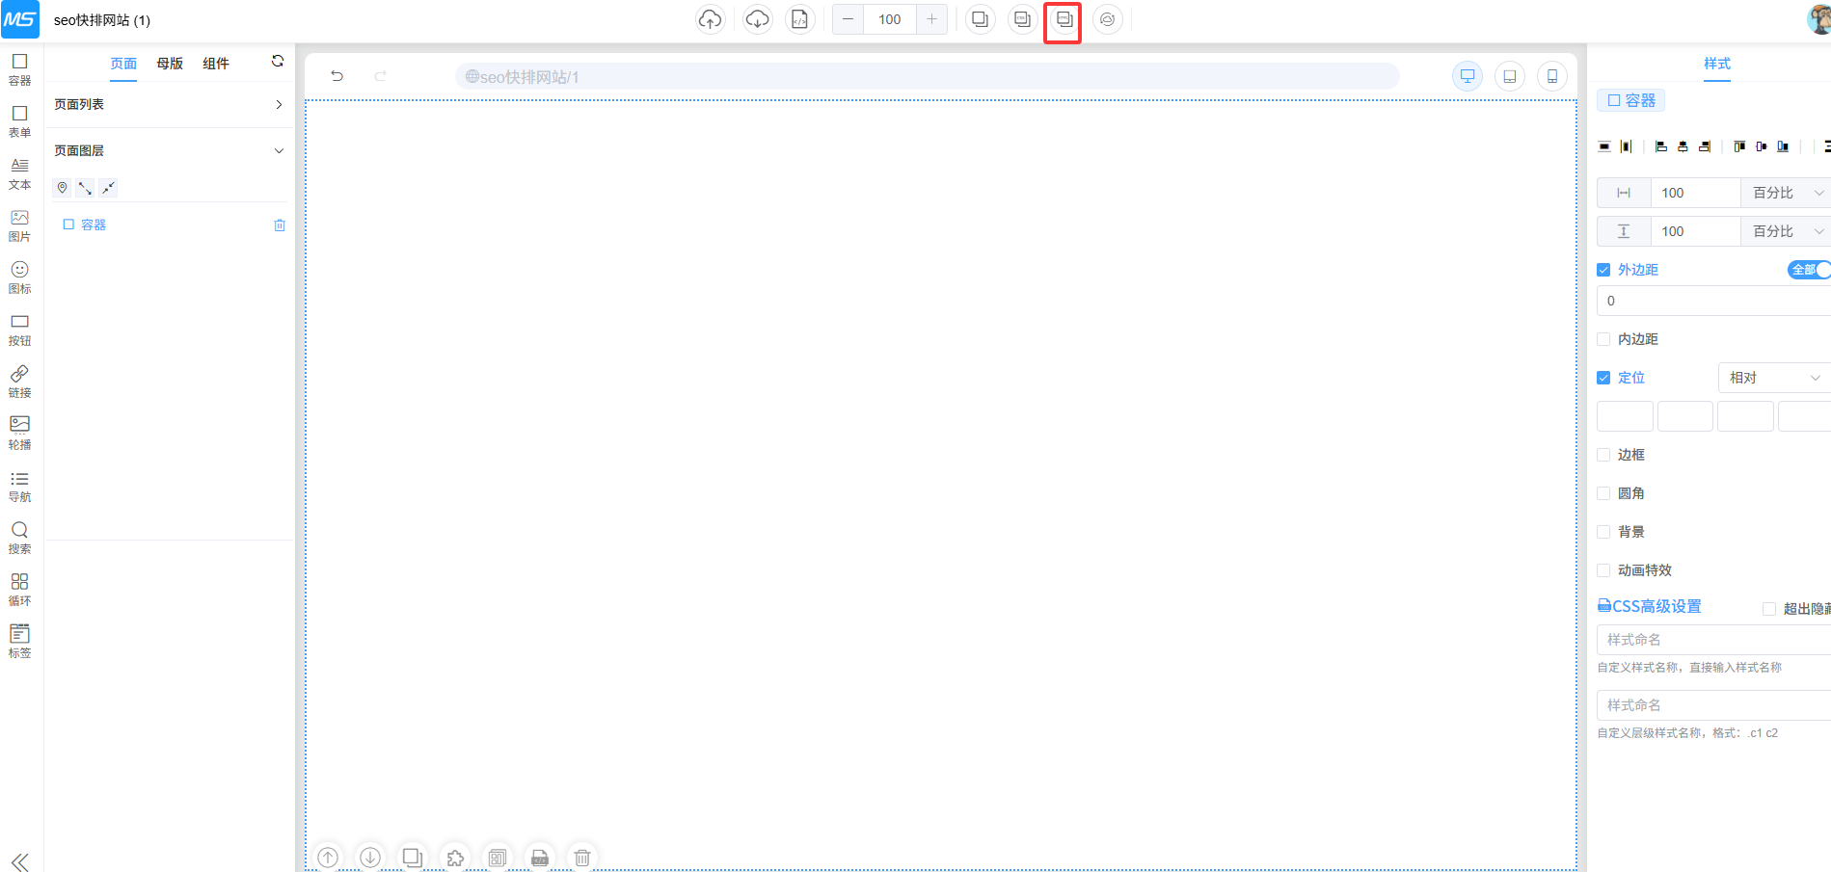Screen dimensions: 1831x872
Task: Select the 轮播 carousel component in sidebar
Action: tap(19, 433)
